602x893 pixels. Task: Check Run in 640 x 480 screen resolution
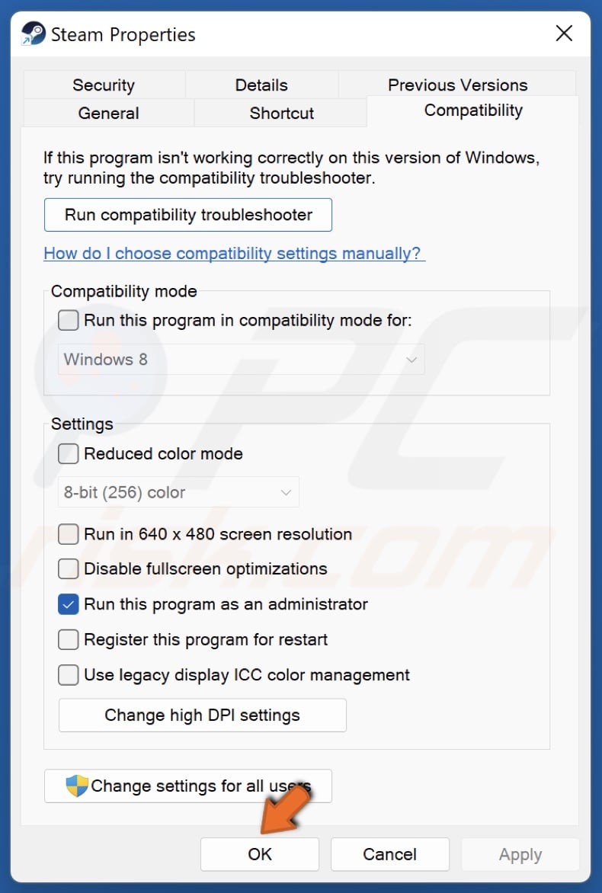[x=68, y=534]
